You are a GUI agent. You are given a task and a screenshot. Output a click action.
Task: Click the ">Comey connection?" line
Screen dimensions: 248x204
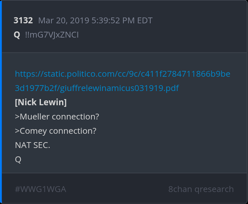[x=56, y=131]
